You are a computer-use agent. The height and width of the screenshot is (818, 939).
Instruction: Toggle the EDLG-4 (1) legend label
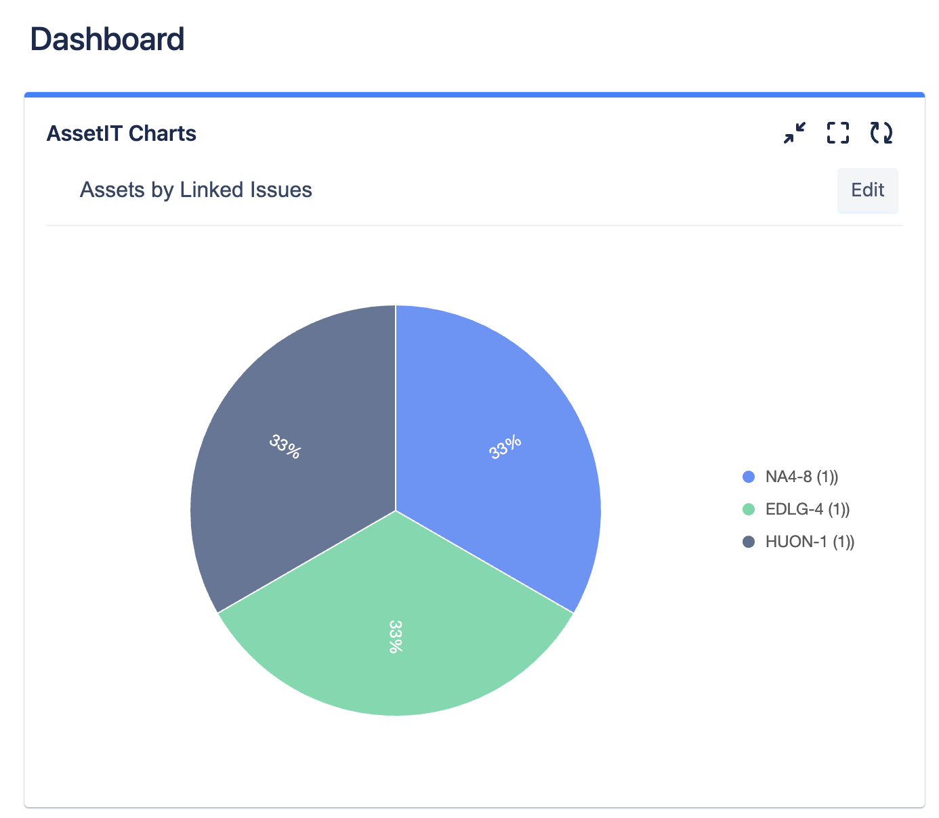coord(807,509)
